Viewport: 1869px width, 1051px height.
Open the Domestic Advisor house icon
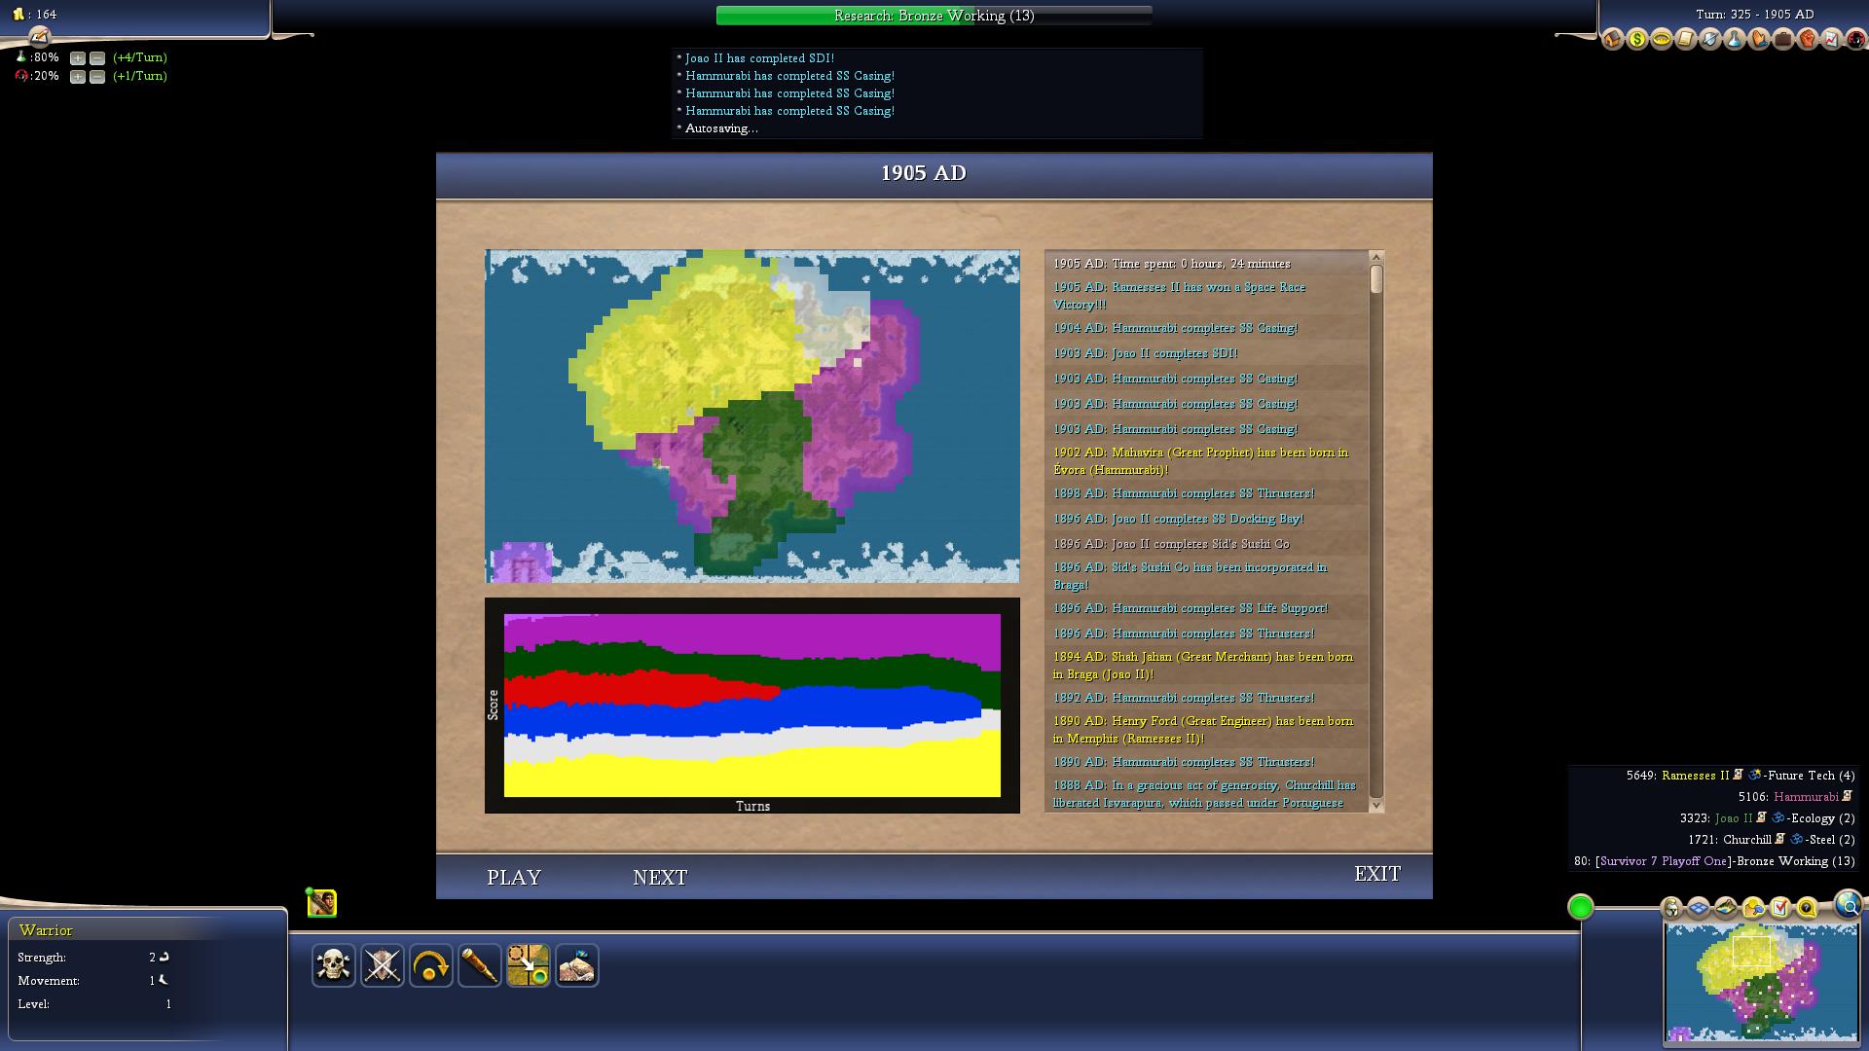(x=1613, y=40)
